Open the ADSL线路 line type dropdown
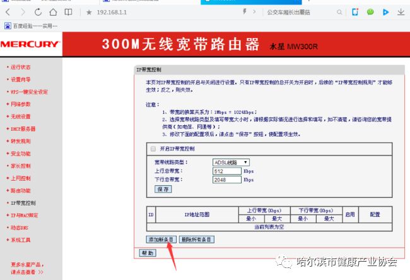The image size is (410, 280). (x=231, y=162)
